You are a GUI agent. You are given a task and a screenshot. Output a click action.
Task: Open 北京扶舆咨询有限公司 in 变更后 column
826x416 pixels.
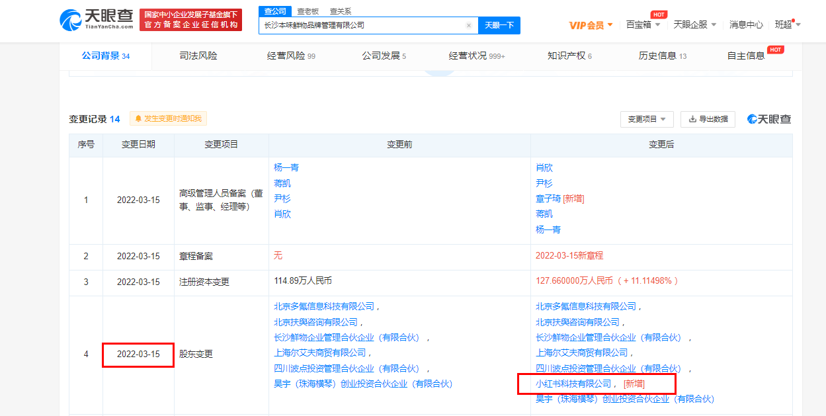577,322
